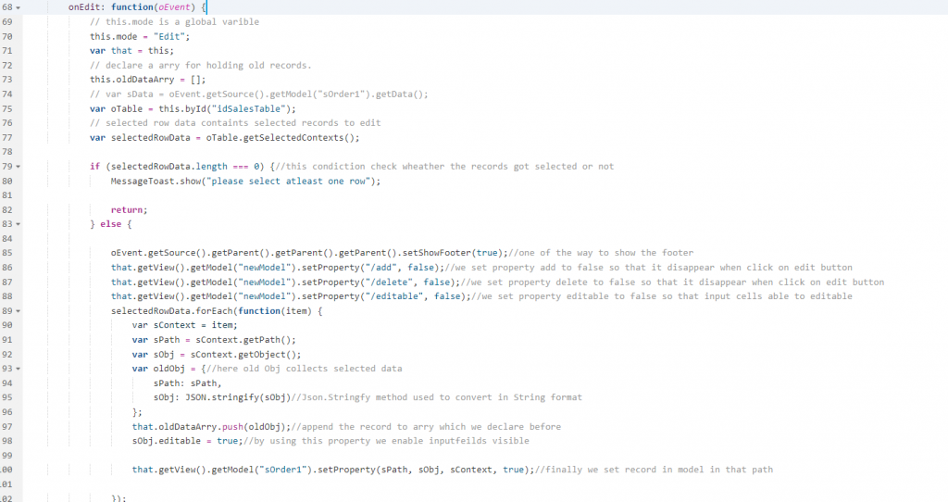
Task: Click the string "sOrder1" on line 100
Action: tap(283, 470)
